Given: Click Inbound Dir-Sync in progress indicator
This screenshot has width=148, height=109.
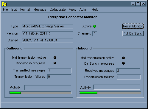Looking at the screenshot, I should 123,63.
